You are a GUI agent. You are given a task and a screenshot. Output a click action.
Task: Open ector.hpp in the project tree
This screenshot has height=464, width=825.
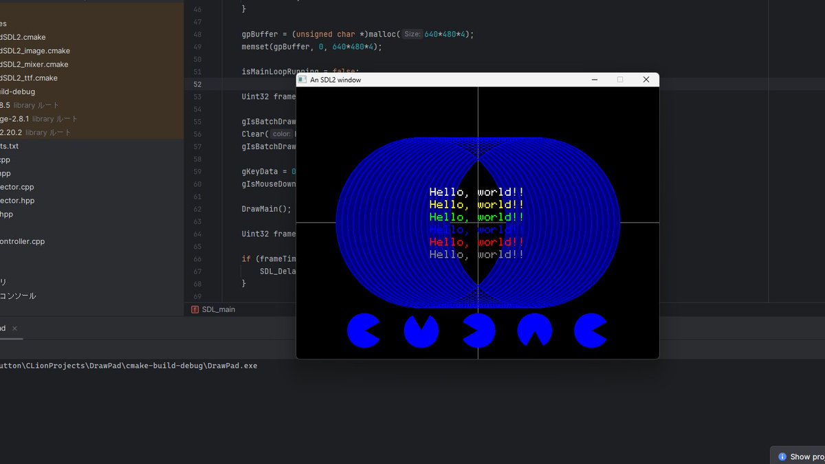coord(17,201)
